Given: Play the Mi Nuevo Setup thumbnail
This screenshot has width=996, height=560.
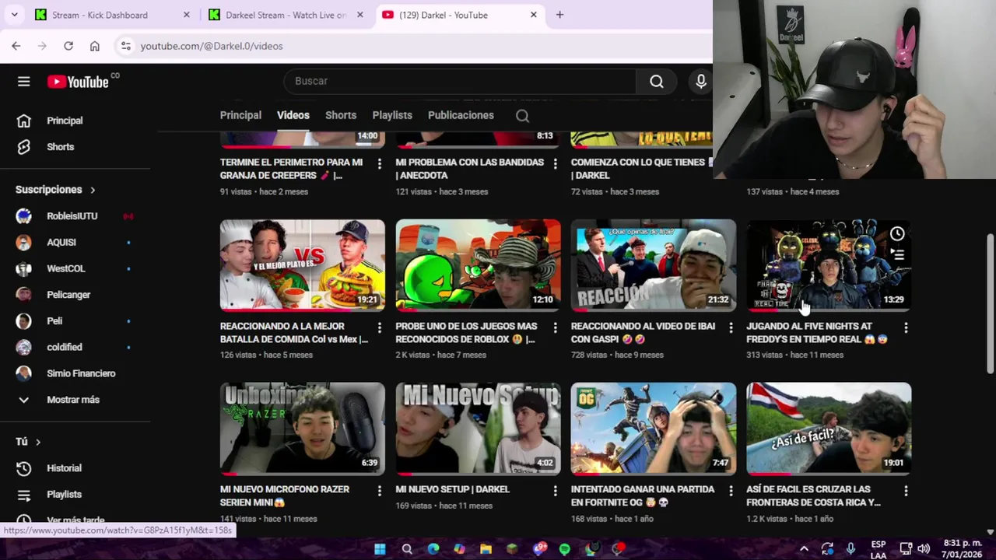Looking at the screenshot, I should 478,428.
